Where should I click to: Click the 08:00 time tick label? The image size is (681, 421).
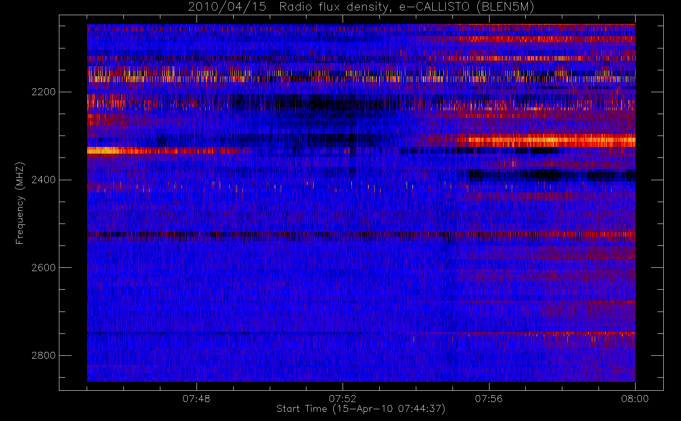[635, 399]
